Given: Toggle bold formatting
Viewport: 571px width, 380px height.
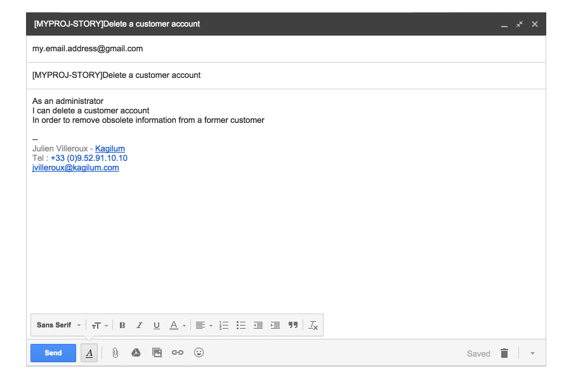Looking at the screenshot, I should (x=122, y=325).
